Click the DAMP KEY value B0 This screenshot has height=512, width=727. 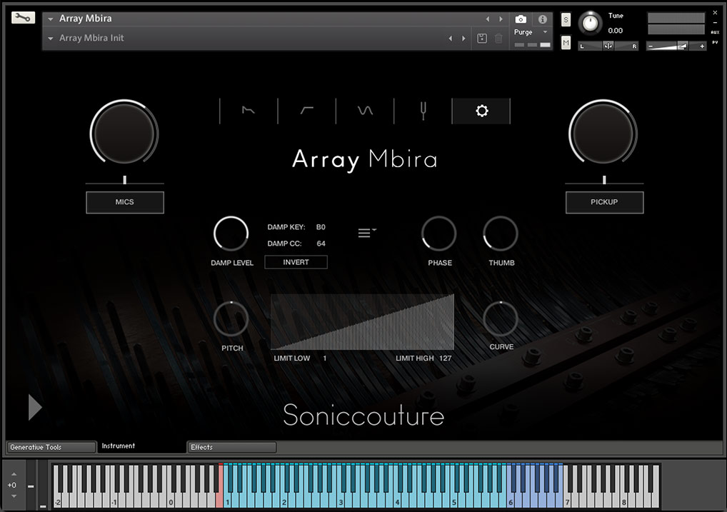tap(321, 227)
